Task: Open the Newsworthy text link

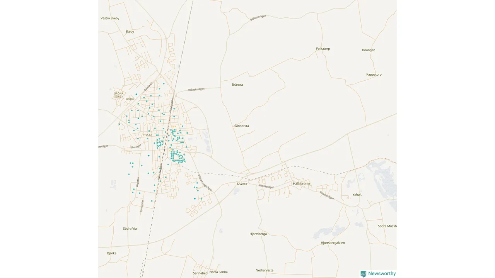Action: click(x=382, y=274)
